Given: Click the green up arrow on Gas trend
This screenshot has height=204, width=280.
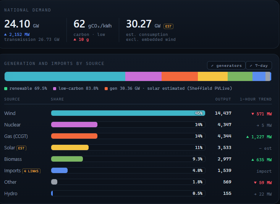Looking at the screenshot, I should click(248, 137).
